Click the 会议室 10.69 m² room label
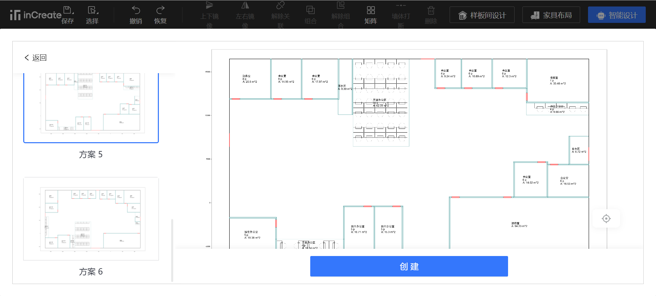656x296 pixels. pos(476,73)
